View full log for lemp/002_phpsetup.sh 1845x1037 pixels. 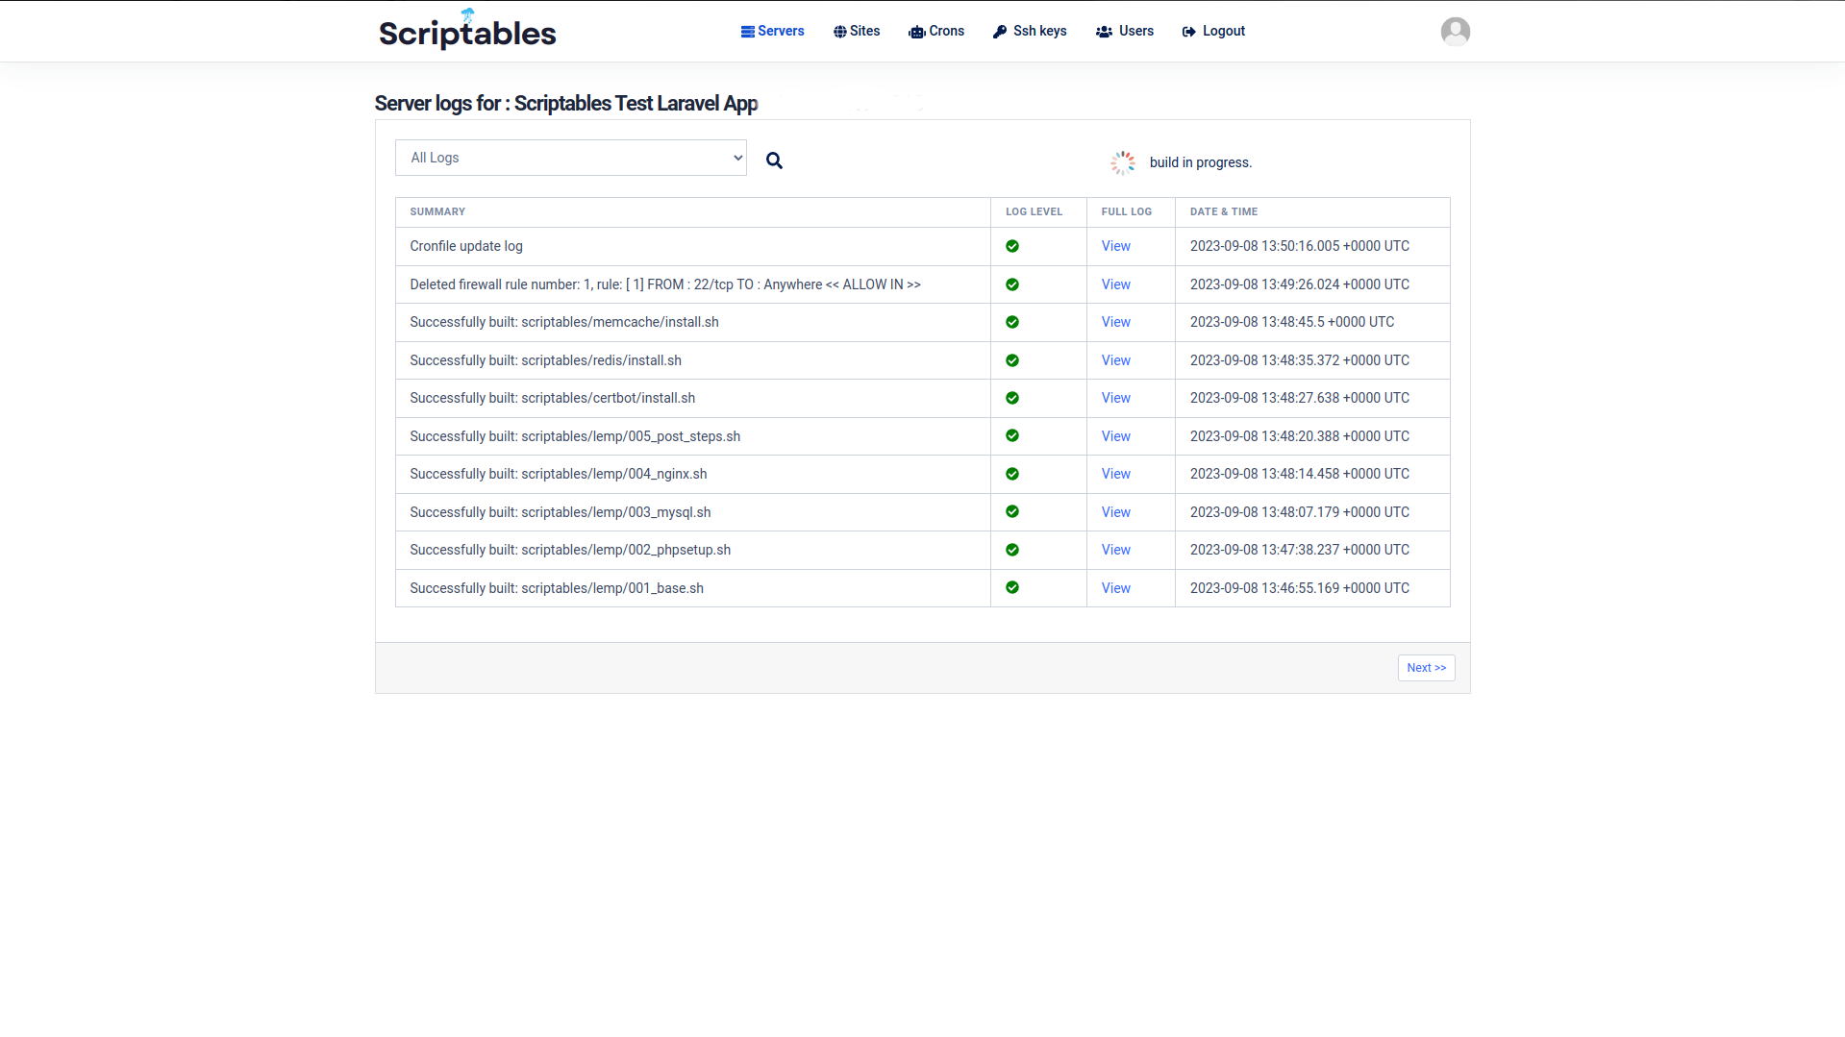click(1115, 550)
